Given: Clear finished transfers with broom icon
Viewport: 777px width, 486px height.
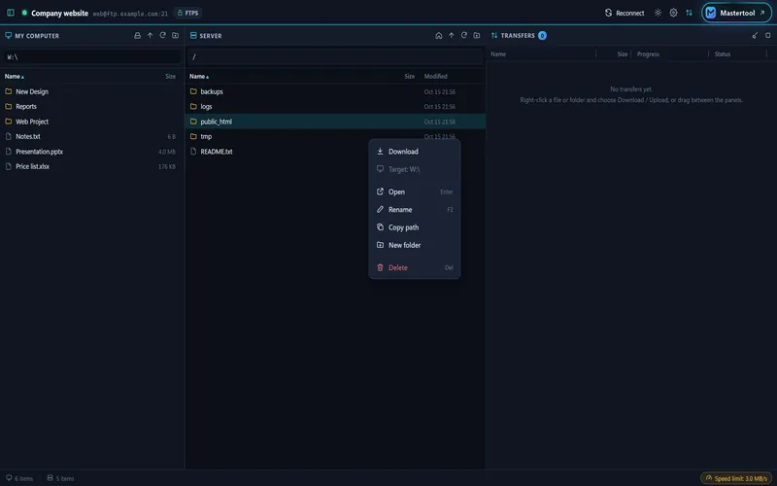Looking at the screenshot, I should [x=755, y=36].
